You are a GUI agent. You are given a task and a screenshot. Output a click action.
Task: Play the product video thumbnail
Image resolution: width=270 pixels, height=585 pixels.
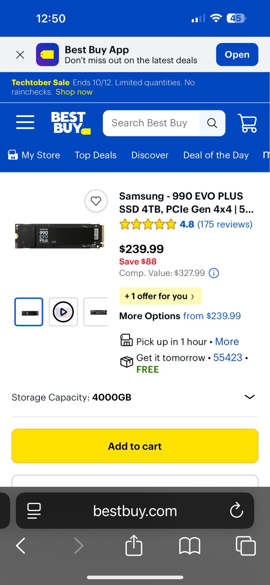click(63, 312)
